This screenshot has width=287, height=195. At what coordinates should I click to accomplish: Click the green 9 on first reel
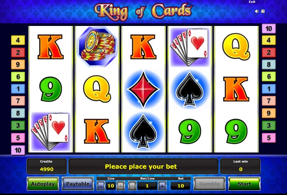click(x=51, y=89)
